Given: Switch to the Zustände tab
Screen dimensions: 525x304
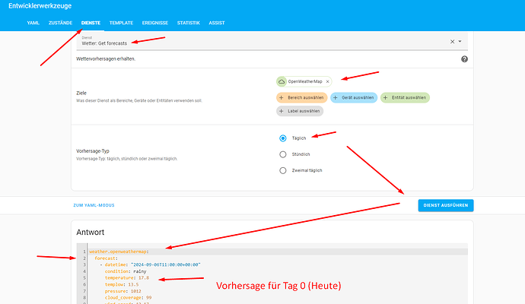Looking at the screenshot, I should (x=60, y=24).
